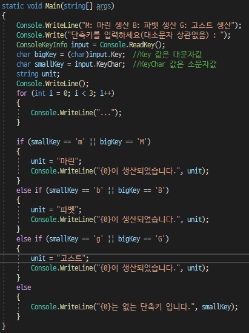Click the "string unit;" declaration line

click(38, 74)
